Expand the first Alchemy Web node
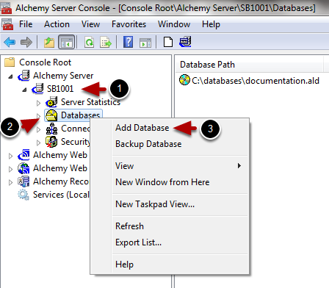Image resolution: width=329 pixels, height=288 pixels. point(10,156)
